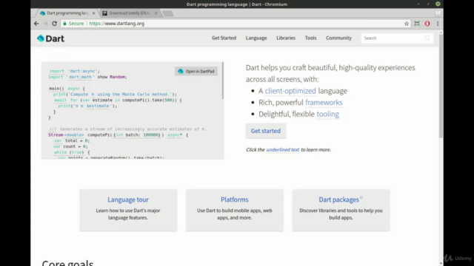Click the code sample scrollbar
474x266 pixels.
(x=223, y=81)
